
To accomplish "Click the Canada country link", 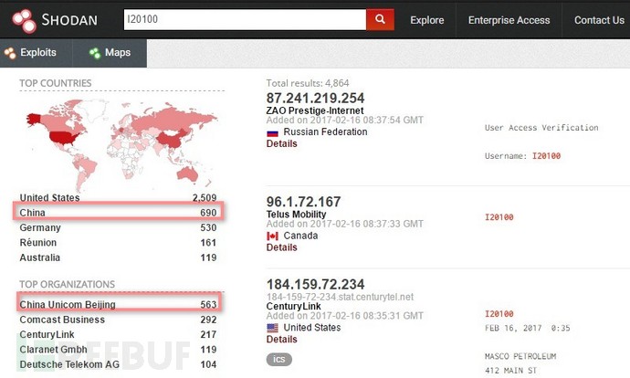I will click(300, 236).
